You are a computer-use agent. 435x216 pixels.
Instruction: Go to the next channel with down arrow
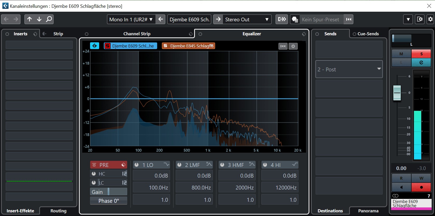click(39, 19)
